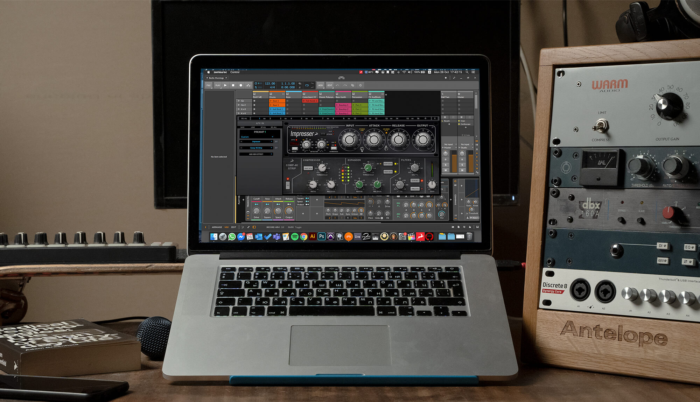The height and width of the screenshot is (402, 700).
Task: Toggle the FAST ATK compressor switch
Action: click(x=308, y=168)
